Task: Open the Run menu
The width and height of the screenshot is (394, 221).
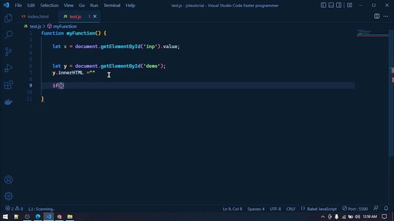Action: point(94,6)
